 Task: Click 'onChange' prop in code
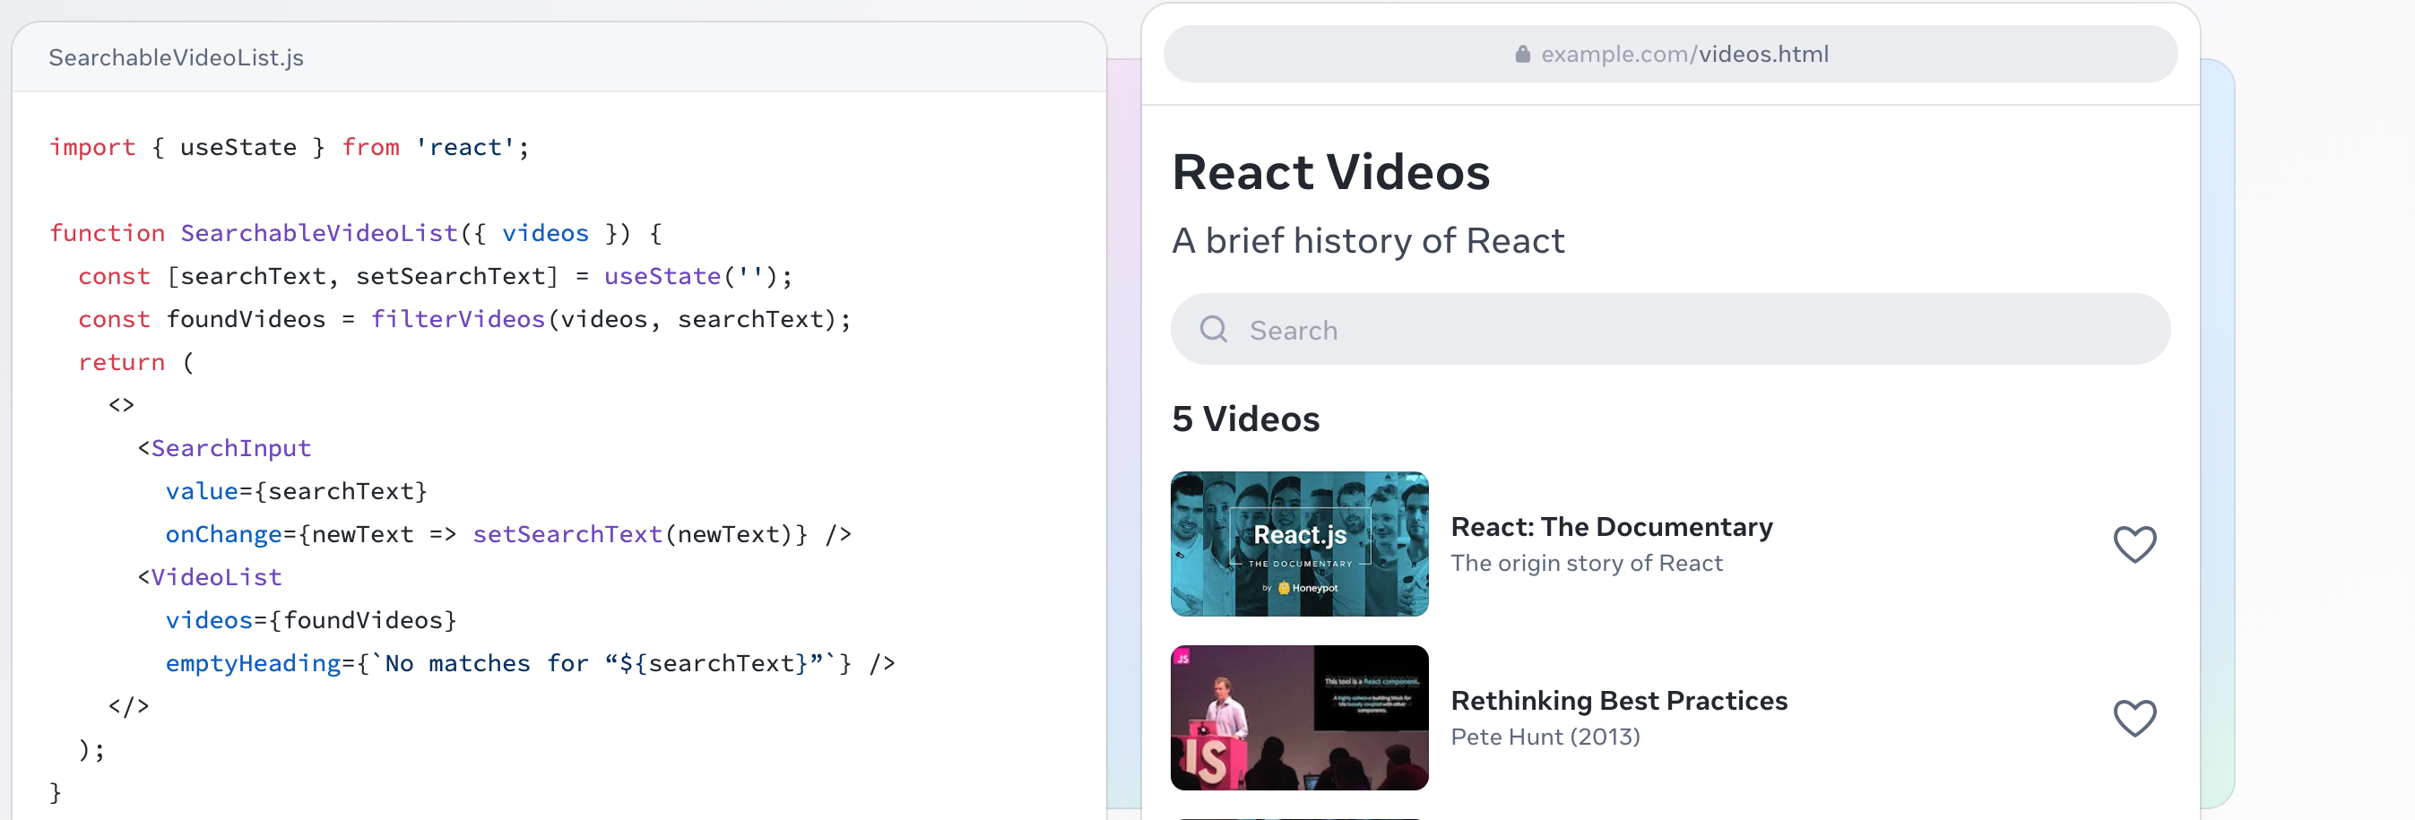[x=224, y=534]
